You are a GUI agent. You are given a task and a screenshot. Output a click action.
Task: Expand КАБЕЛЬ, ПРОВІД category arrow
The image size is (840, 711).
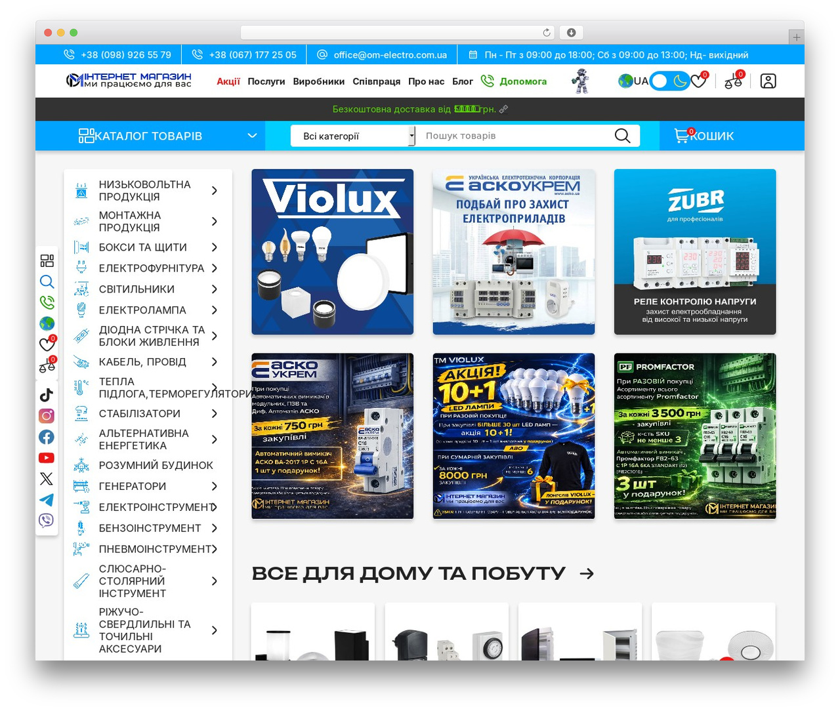215,362
